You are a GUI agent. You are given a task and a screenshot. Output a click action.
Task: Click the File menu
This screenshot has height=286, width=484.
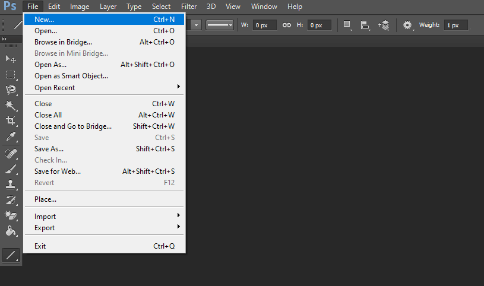pos(33,7)
